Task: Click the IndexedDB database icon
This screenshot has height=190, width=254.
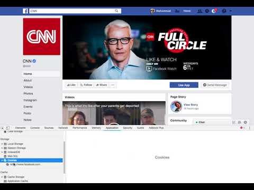Action: [x=5, y=152]
